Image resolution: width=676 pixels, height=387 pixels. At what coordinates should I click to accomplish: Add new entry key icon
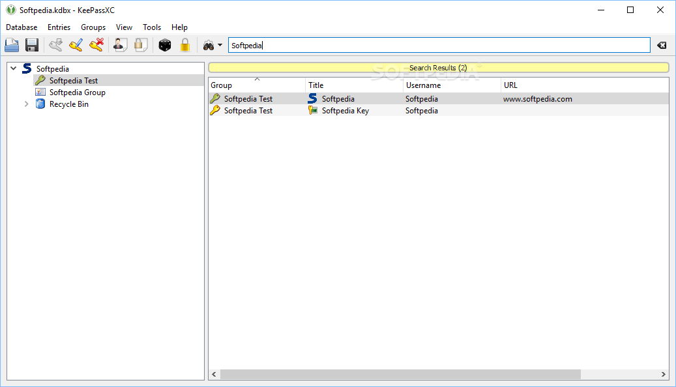click(x=55, y=45)
